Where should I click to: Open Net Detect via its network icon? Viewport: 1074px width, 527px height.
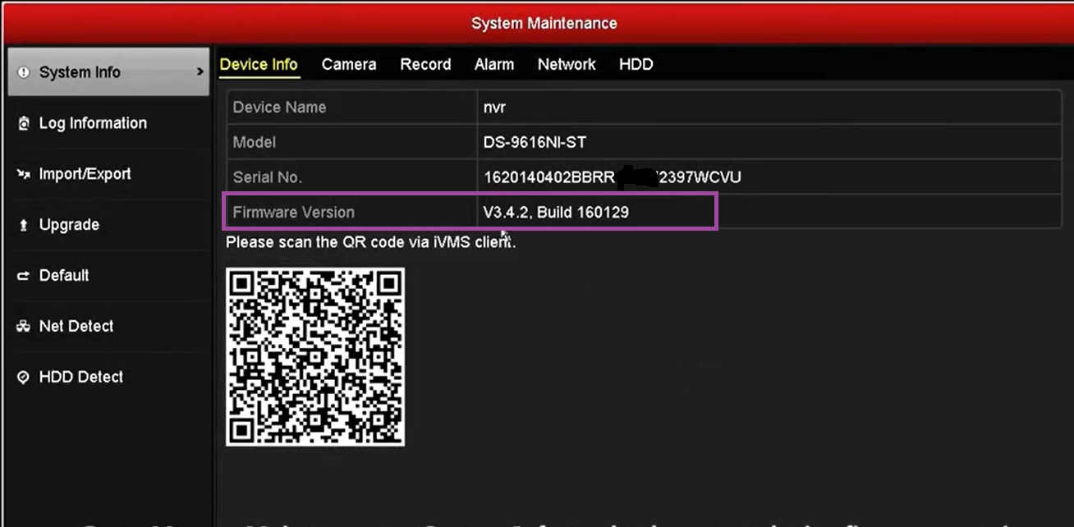[x=24, y=326]
